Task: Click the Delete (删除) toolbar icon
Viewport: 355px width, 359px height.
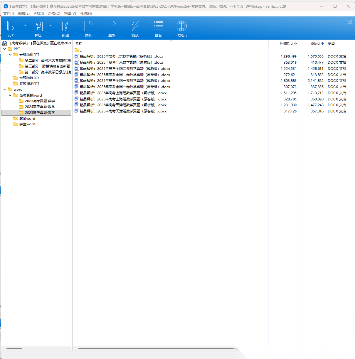Action: (112, 26)
